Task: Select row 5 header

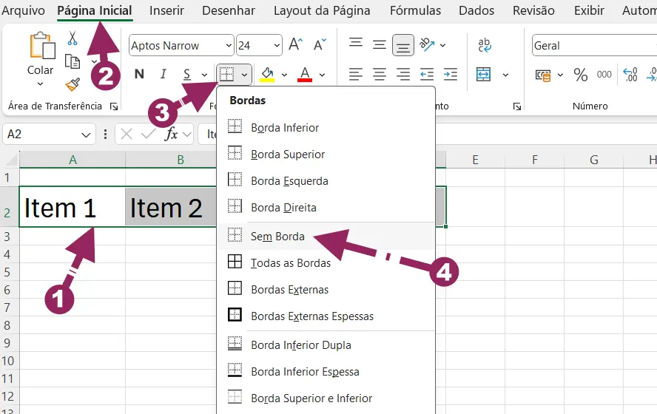Action: click(x=7, y=272)
